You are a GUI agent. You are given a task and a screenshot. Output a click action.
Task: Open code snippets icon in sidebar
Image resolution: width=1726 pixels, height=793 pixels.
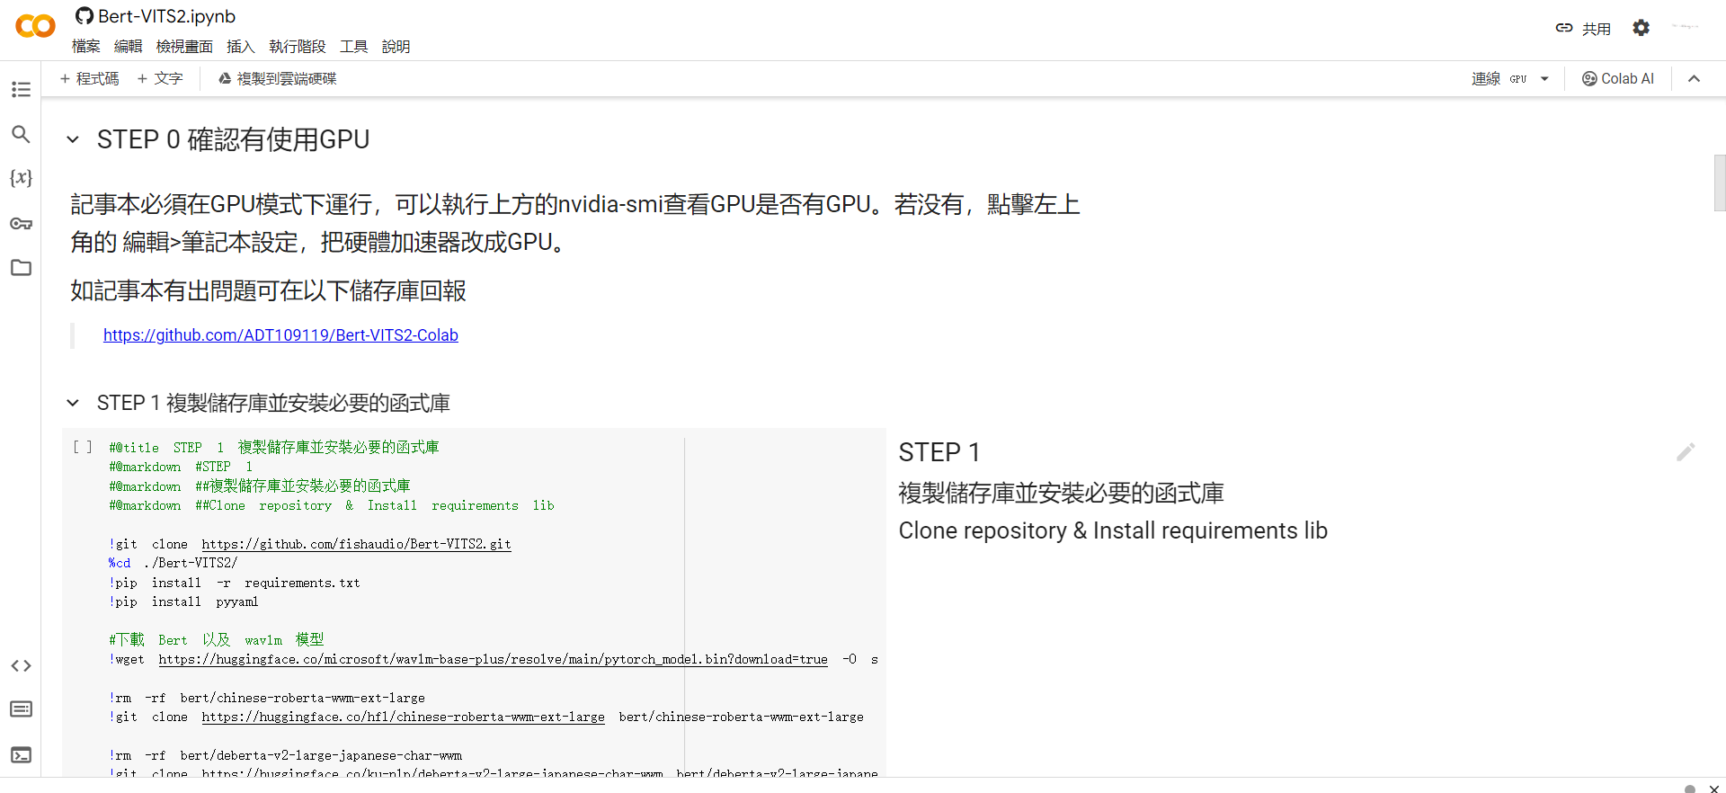pyautogui.click(x=21, y=665)
